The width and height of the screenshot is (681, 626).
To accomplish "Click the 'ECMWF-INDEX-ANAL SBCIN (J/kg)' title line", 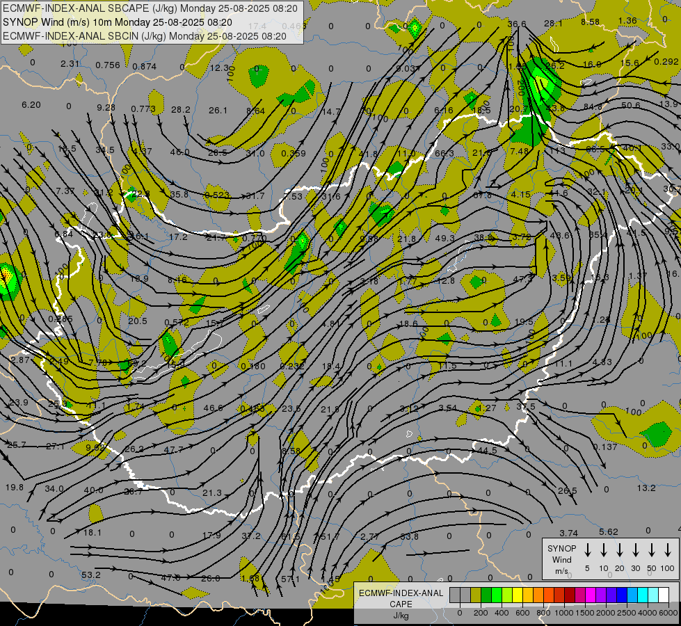I will (x=145, y=36).
